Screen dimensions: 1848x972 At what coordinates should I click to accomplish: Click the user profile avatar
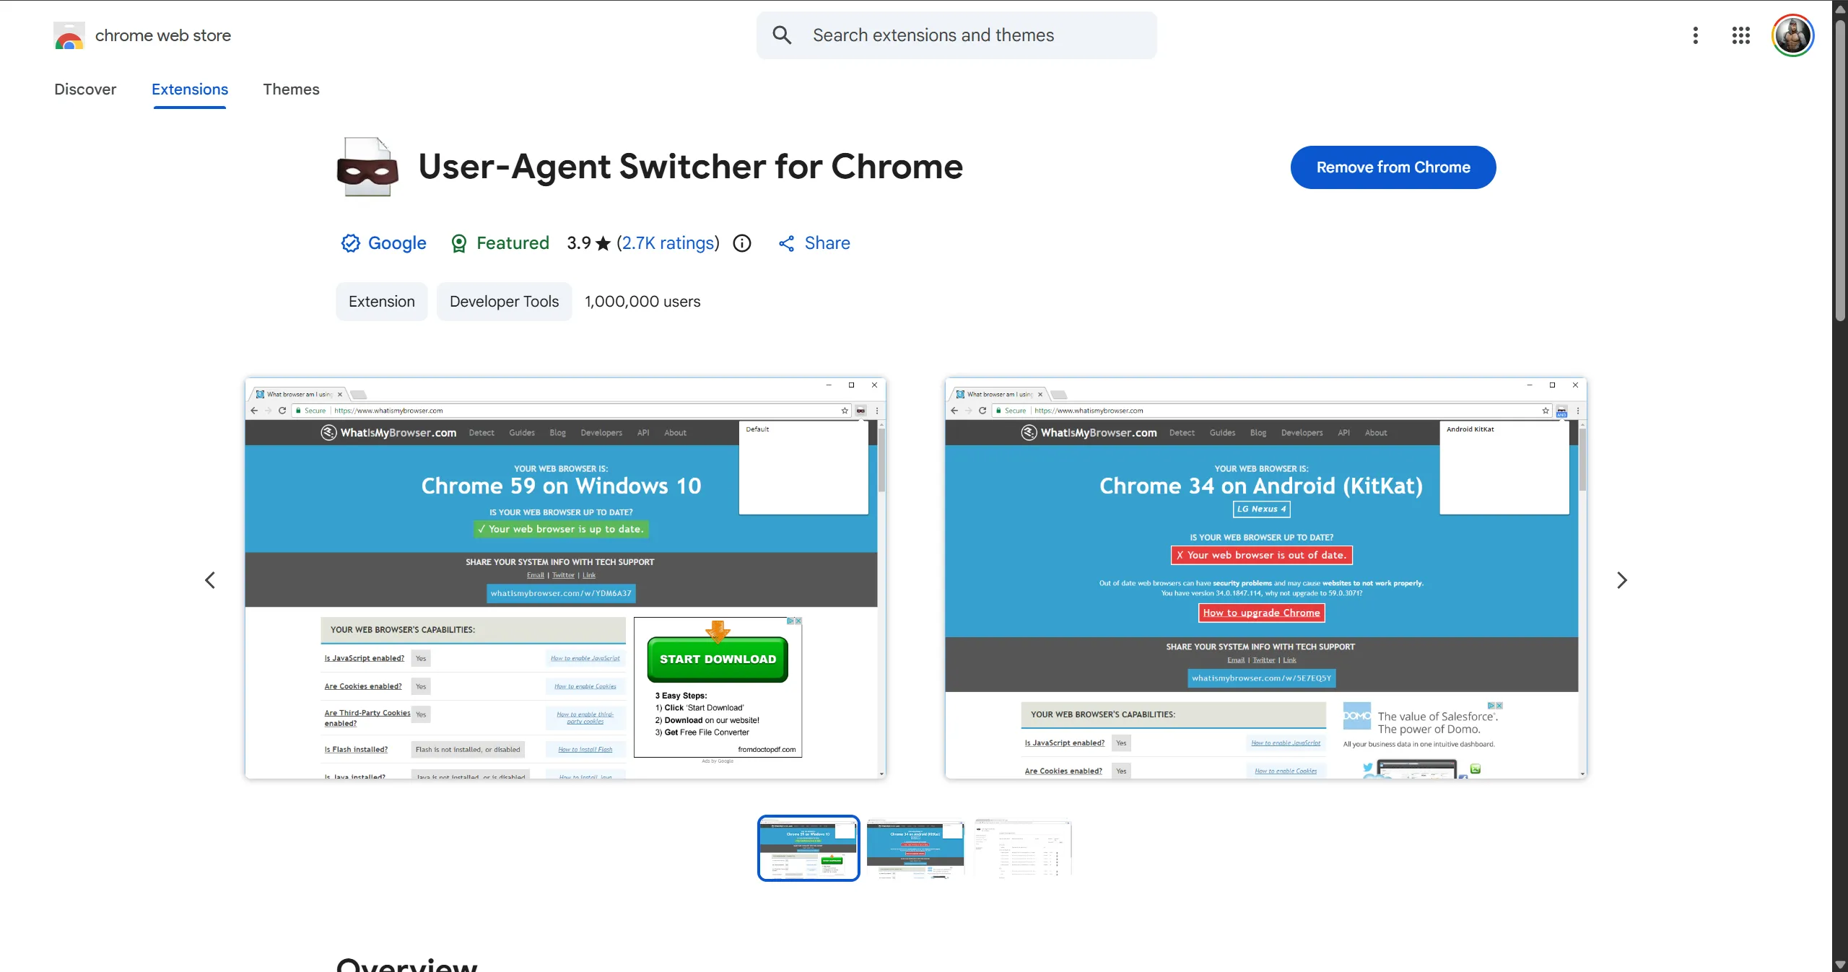click(x=1792, y=35)
